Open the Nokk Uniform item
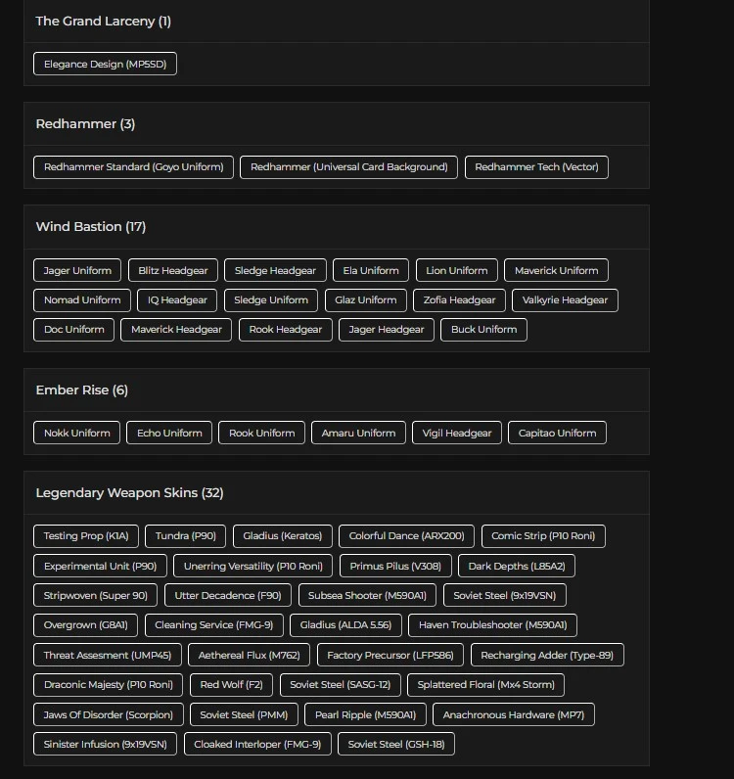734x779 pixels. 77,434
